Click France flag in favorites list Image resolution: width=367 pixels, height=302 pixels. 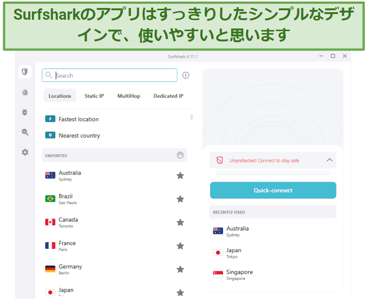[50, 245]
